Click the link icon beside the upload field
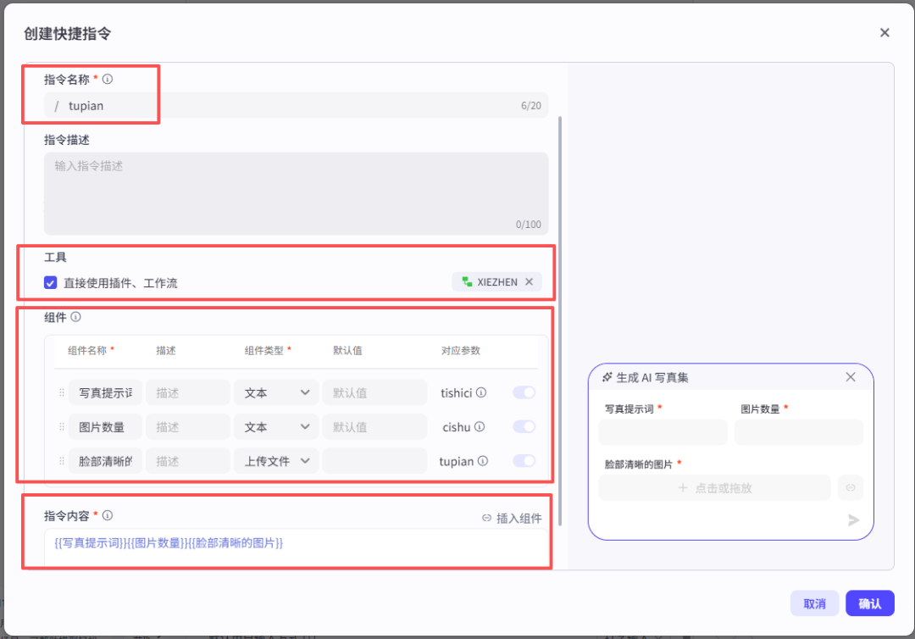Image resolution: width=915 pixels, height=639 pixels. pyautogui.click(x=850, y=487)
